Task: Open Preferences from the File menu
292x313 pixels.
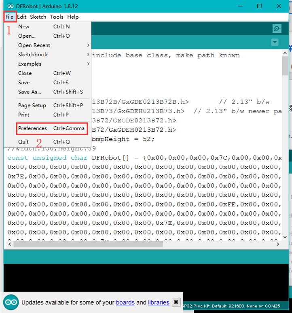Action: (53, 128)
